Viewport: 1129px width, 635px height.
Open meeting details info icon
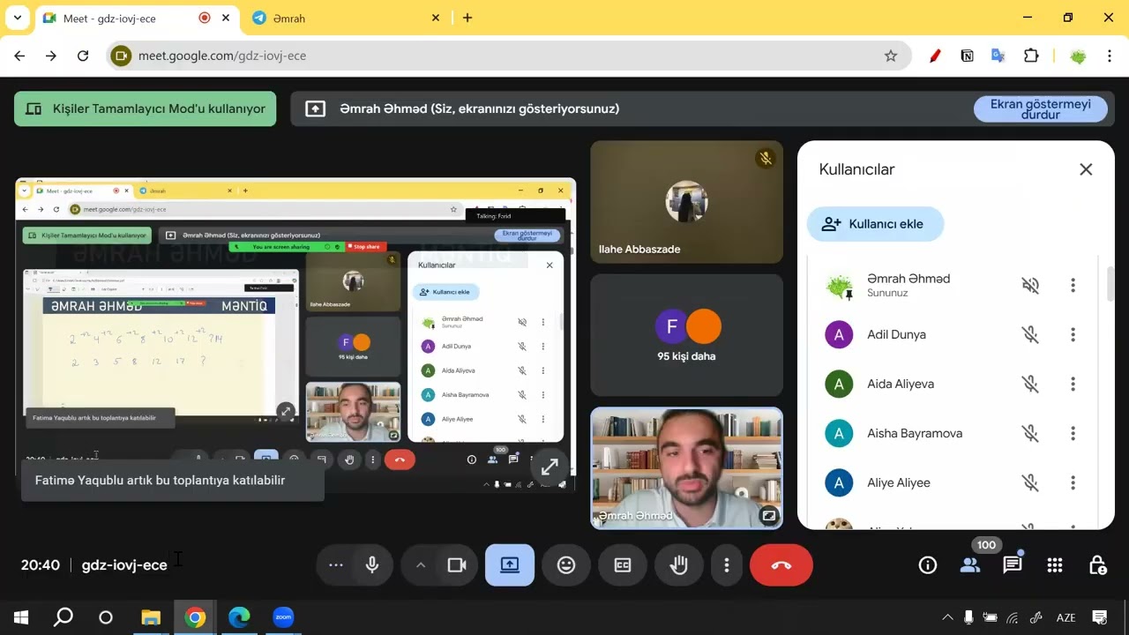tap(928, 565)
